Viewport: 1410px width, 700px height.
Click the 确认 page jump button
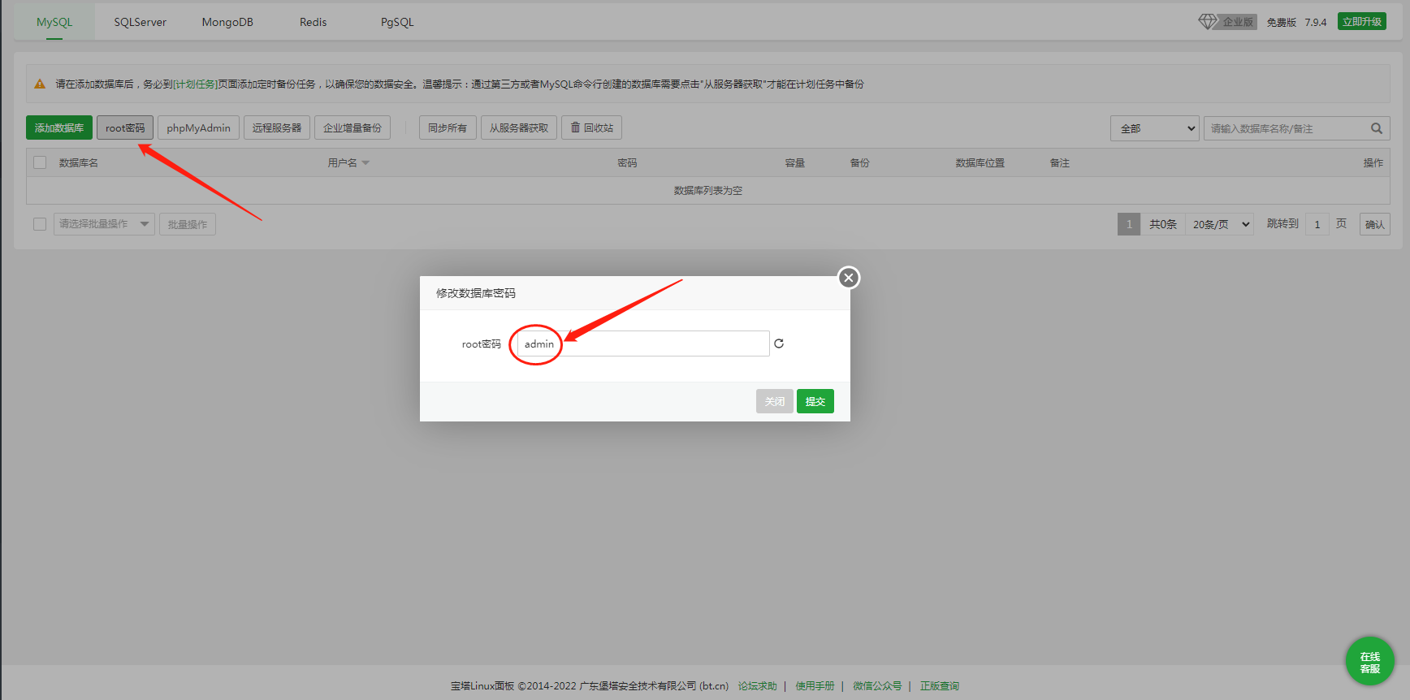(x=1375, y=224)
